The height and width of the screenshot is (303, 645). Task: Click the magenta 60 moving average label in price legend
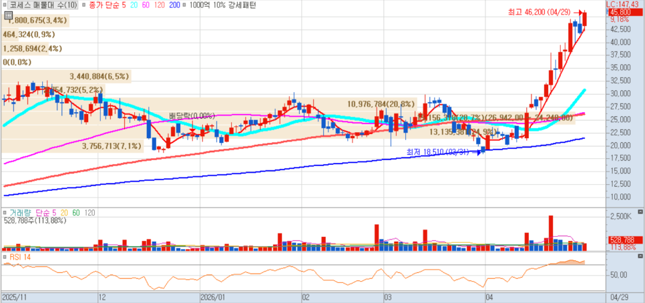pyautogui.click(x=146, y=6)
